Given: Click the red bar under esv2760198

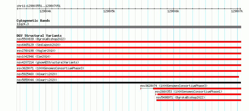Looking at the screenshot, I should (129, 53).
